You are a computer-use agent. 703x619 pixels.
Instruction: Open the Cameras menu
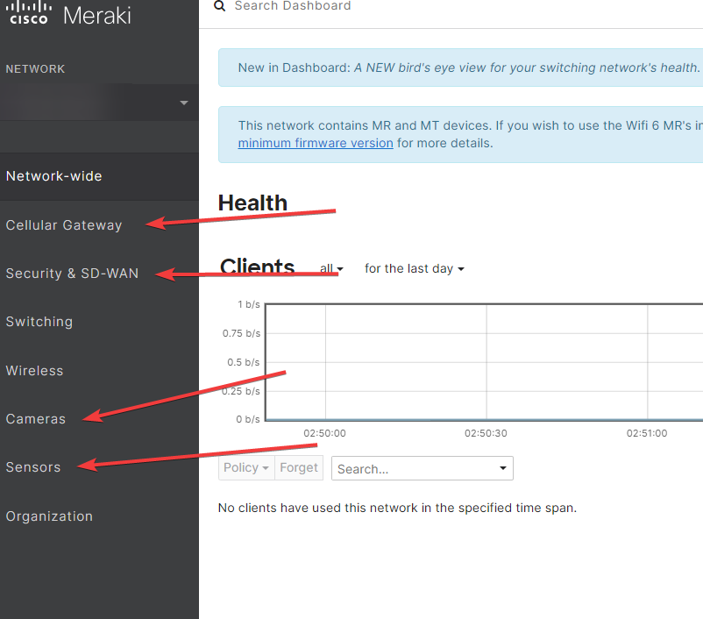(x=35, y=419)
